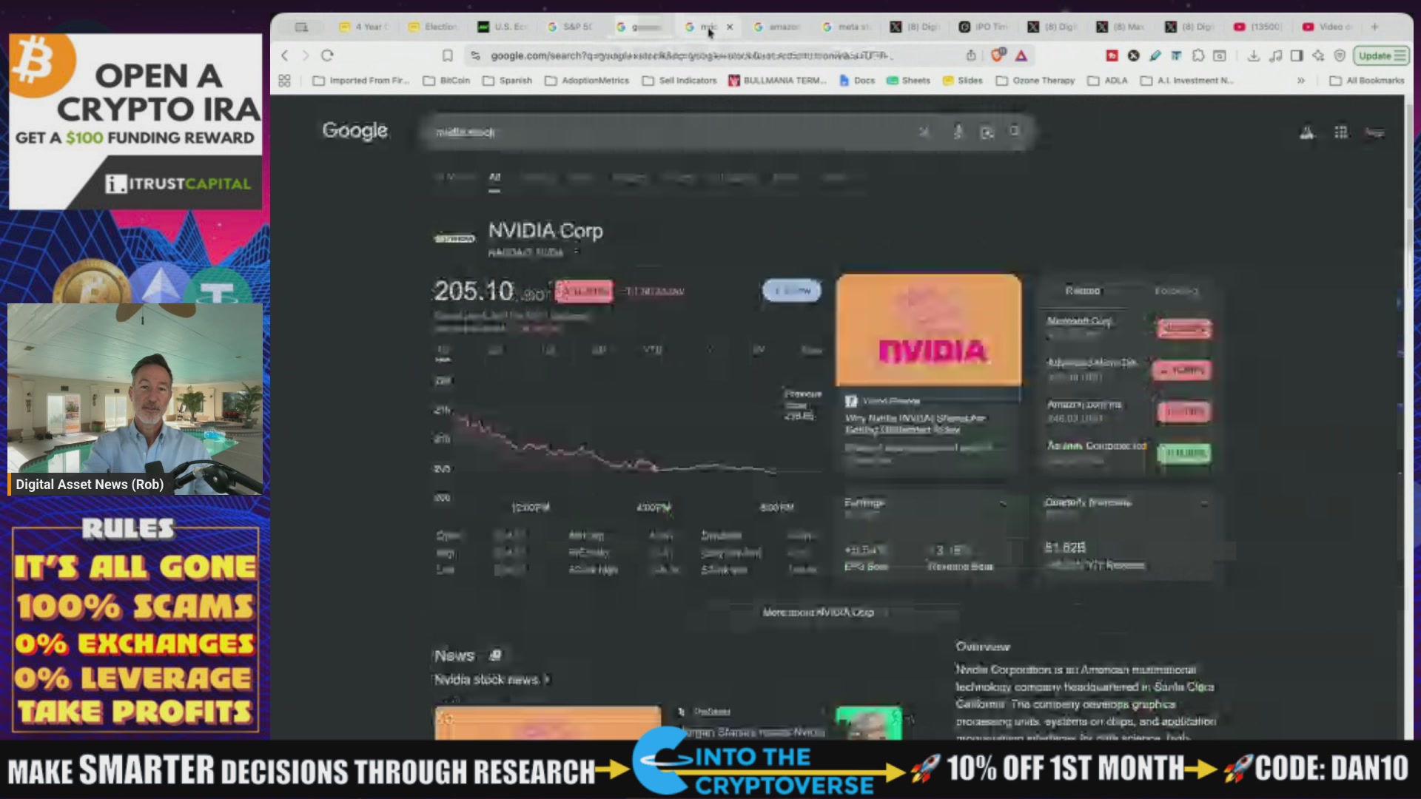1421x799 pixels.
Task: Click the VPN shield icon in toolbar
Action: [1340, 55]
